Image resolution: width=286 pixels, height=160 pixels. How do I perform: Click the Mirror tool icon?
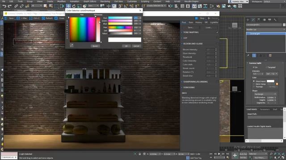click(x=171, y=6)
